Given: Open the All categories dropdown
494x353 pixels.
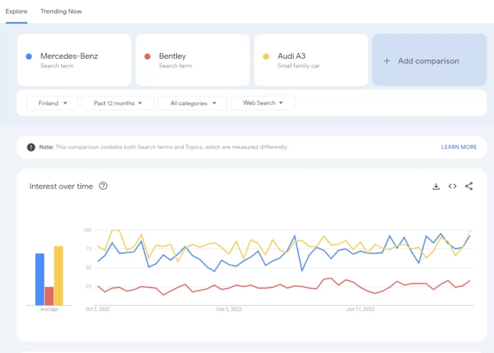Looking at the screenshot, I should 192,103.
